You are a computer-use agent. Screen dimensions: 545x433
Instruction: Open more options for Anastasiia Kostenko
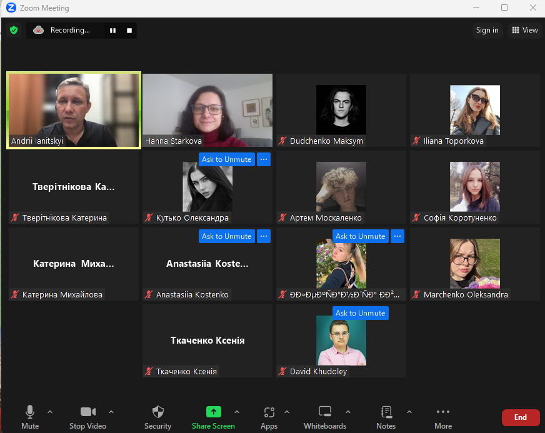point(264,236)
